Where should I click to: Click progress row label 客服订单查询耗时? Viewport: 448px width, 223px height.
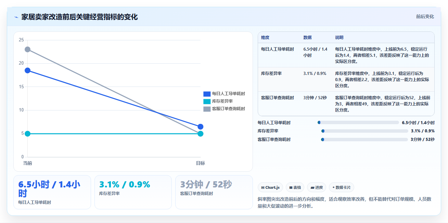[x=274, y=139]
